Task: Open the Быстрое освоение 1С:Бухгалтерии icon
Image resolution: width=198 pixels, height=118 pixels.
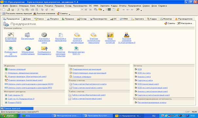Action: 127,35
